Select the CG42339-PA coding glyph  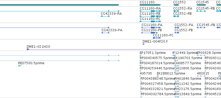(x=105, y=33)
